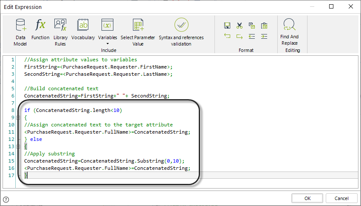Collapse the code block at line 9

[18, 117]
